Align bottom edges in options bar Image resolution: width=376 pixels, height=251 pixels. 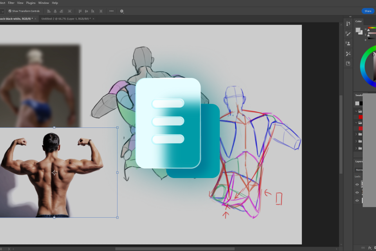coord(93,11)
